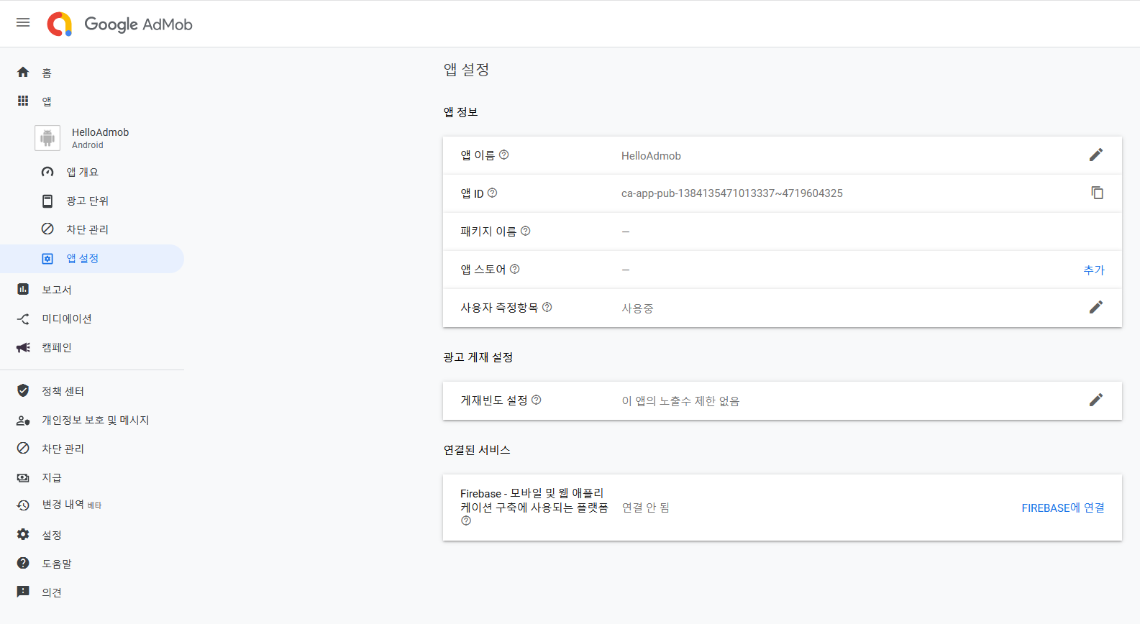
Task: Click the 도움말 question mark icon
Action: coord(23,563)
